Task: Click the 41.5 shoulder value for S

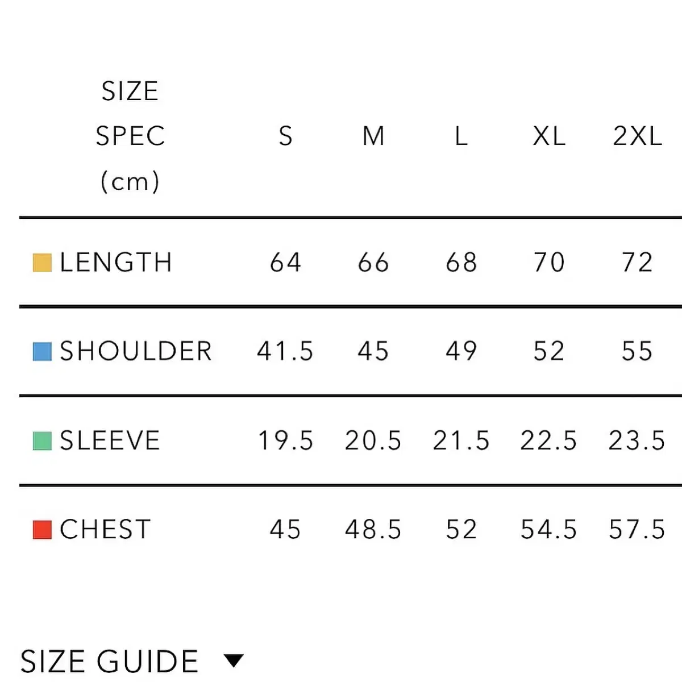Action: [x=285, y=351]
